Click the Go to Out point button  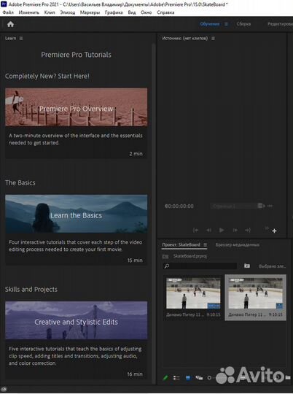[x=248, y=230]
